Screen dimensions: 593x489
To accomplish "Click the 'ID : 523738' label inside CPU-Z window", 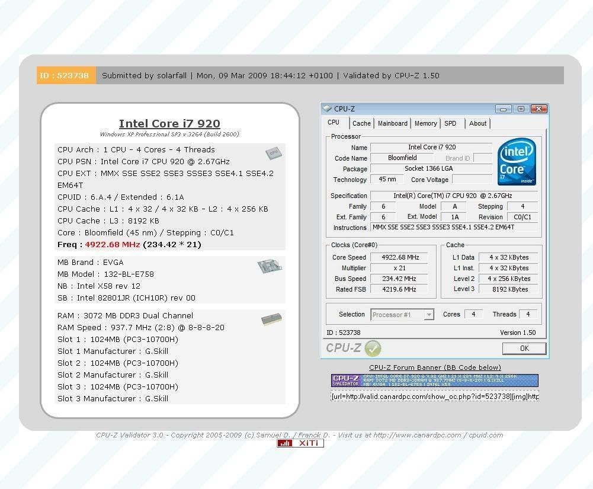I will 344,333.
